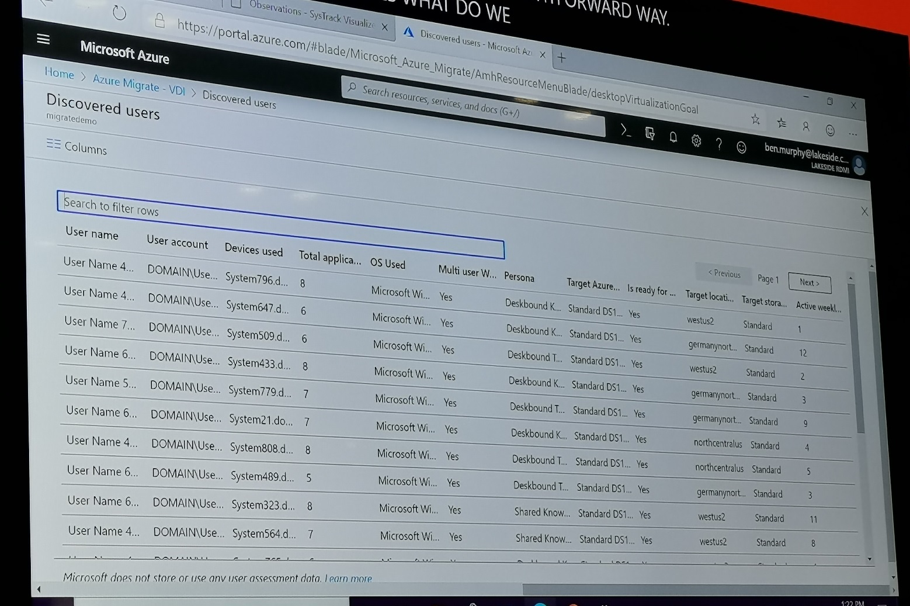Close the Discovered users blade
Screen dimensions: 910x606
(x=864, y=211)
